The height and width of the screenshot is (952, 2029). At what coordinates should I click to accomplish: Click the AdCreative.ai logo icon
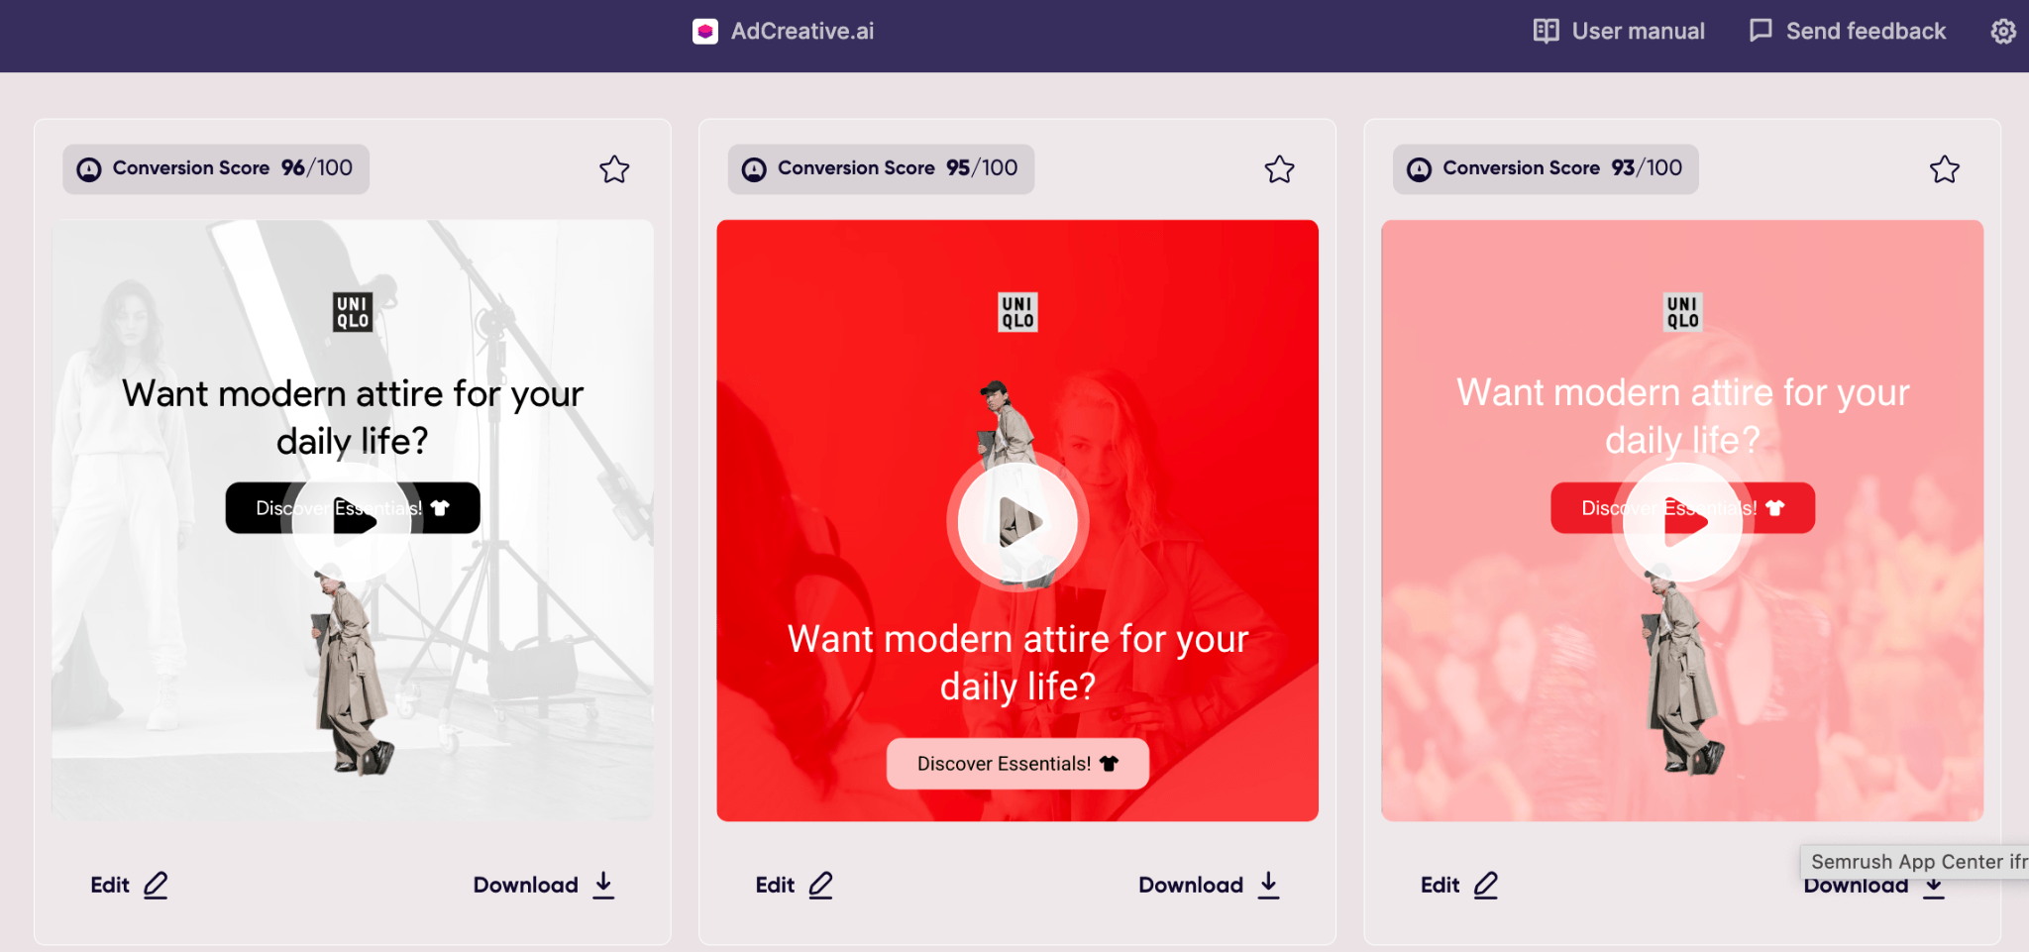[705, 32]
